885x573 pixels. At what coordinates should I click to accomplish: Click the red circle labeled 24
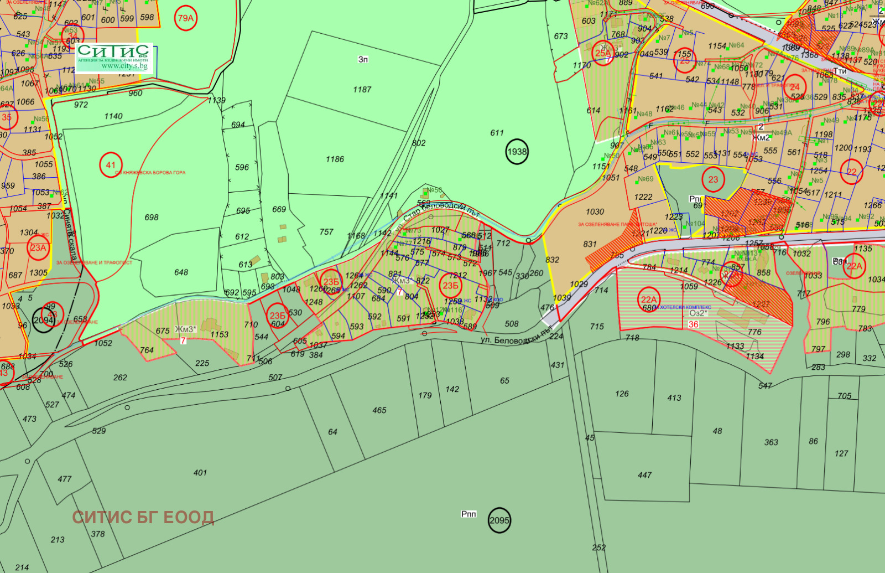[795, 87]
